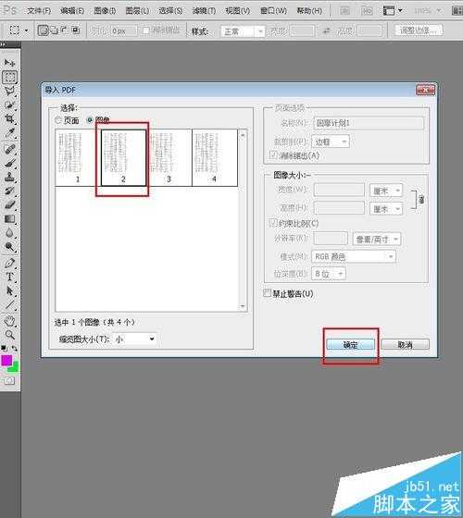Click magenta foreground color swatch
The height and width of the screenshot is (518, 463).
pyautogui.click(x=6, y=361)
